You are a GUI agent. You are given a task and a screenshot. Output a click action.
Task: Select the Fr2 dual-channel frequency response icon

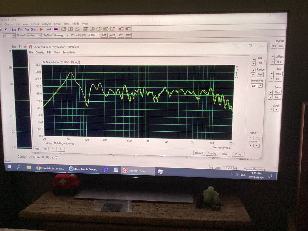point(20,29)
